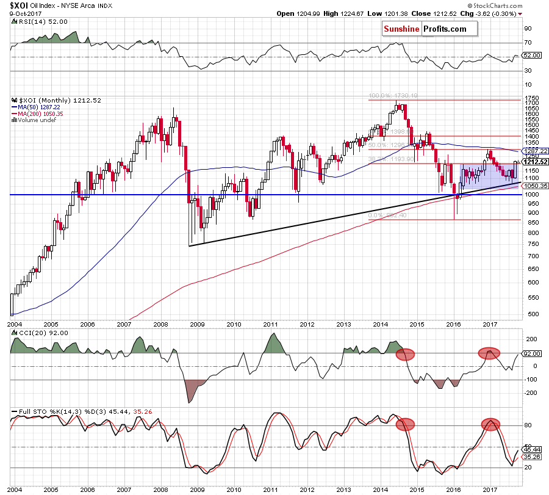Click the 1050.35 price axis tag

pyautogui.click(x=534, y=186)
